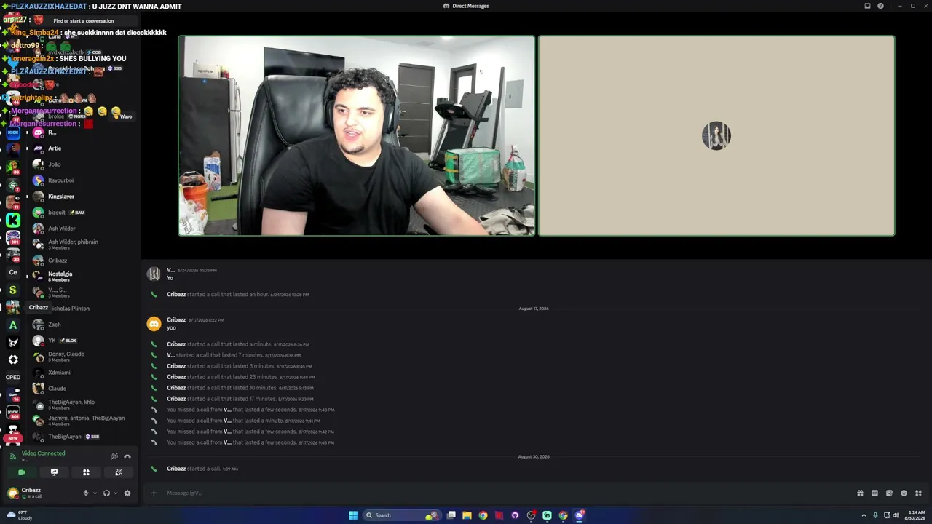This screenshot has height=524, width=932.
Task: Open User Settings gear
Action: 127,493
